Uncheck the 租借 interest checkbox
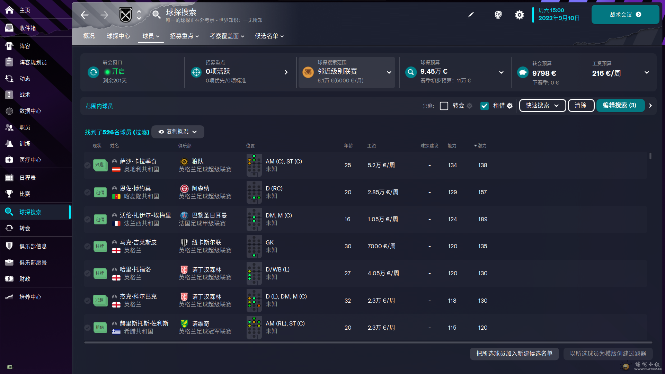 click(484, 106)
